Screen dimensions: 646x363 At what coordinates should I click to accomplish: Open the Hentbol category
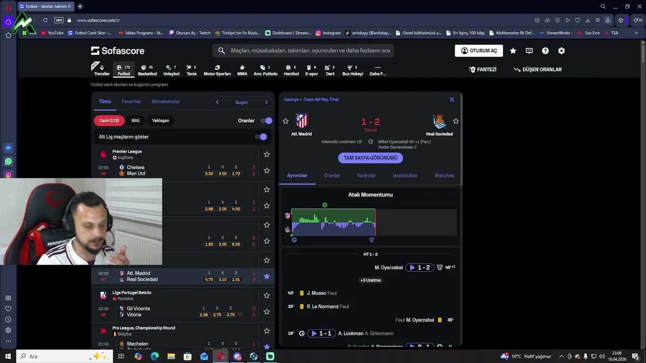coord(291,70)
